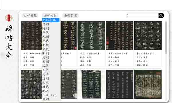Click the black magnifier search icon

tap(161, 15)
